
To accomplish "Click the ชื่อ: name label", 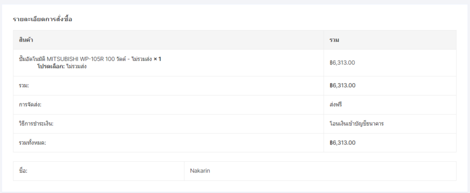I will [23, 171].
